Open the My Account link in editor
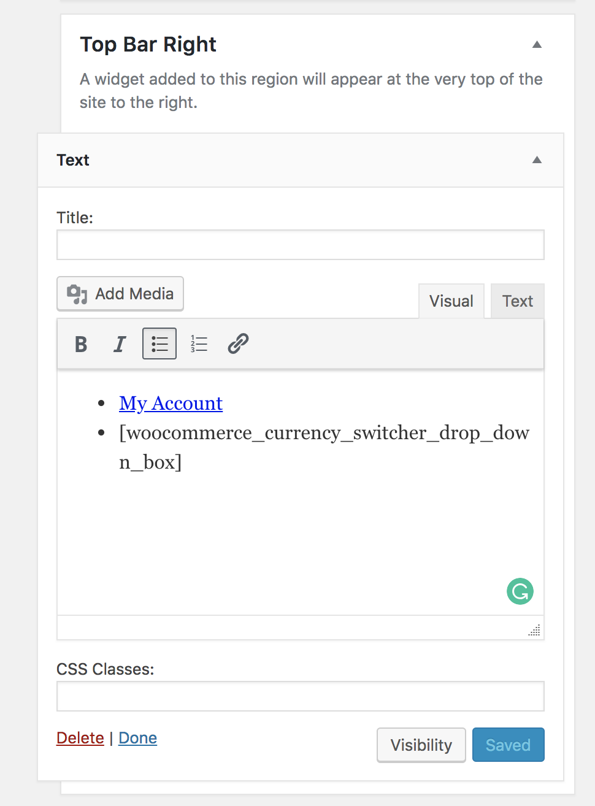Image resolution: width=595 pixels, height=806 pixels. (x=171, y=403)
